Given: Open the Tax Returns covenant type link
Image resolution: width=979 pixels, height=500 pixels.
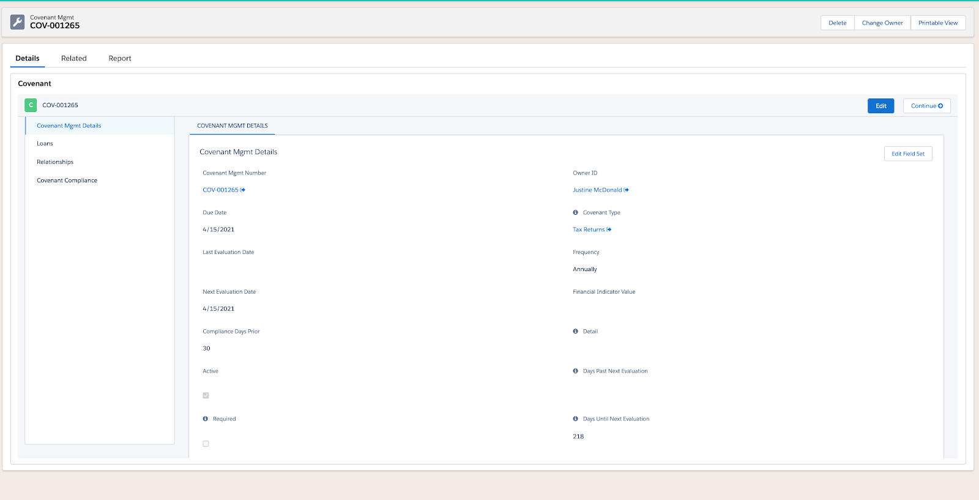Looking at the screenshot, I should click(x=589, y=229).
